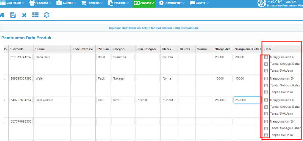Check Tandai Sebagai Bahan for Gitar Akustik
The width and height of the screenshot is (303, 141).
266,107
